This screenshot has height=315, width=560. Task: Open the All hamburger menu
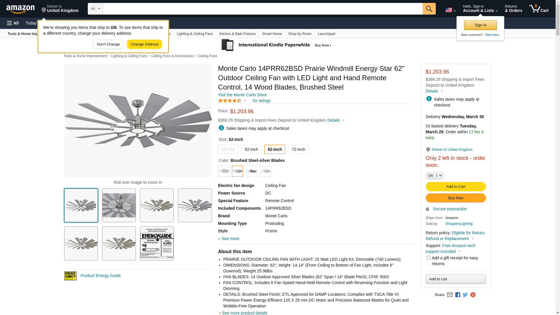(x=13, y=23)
